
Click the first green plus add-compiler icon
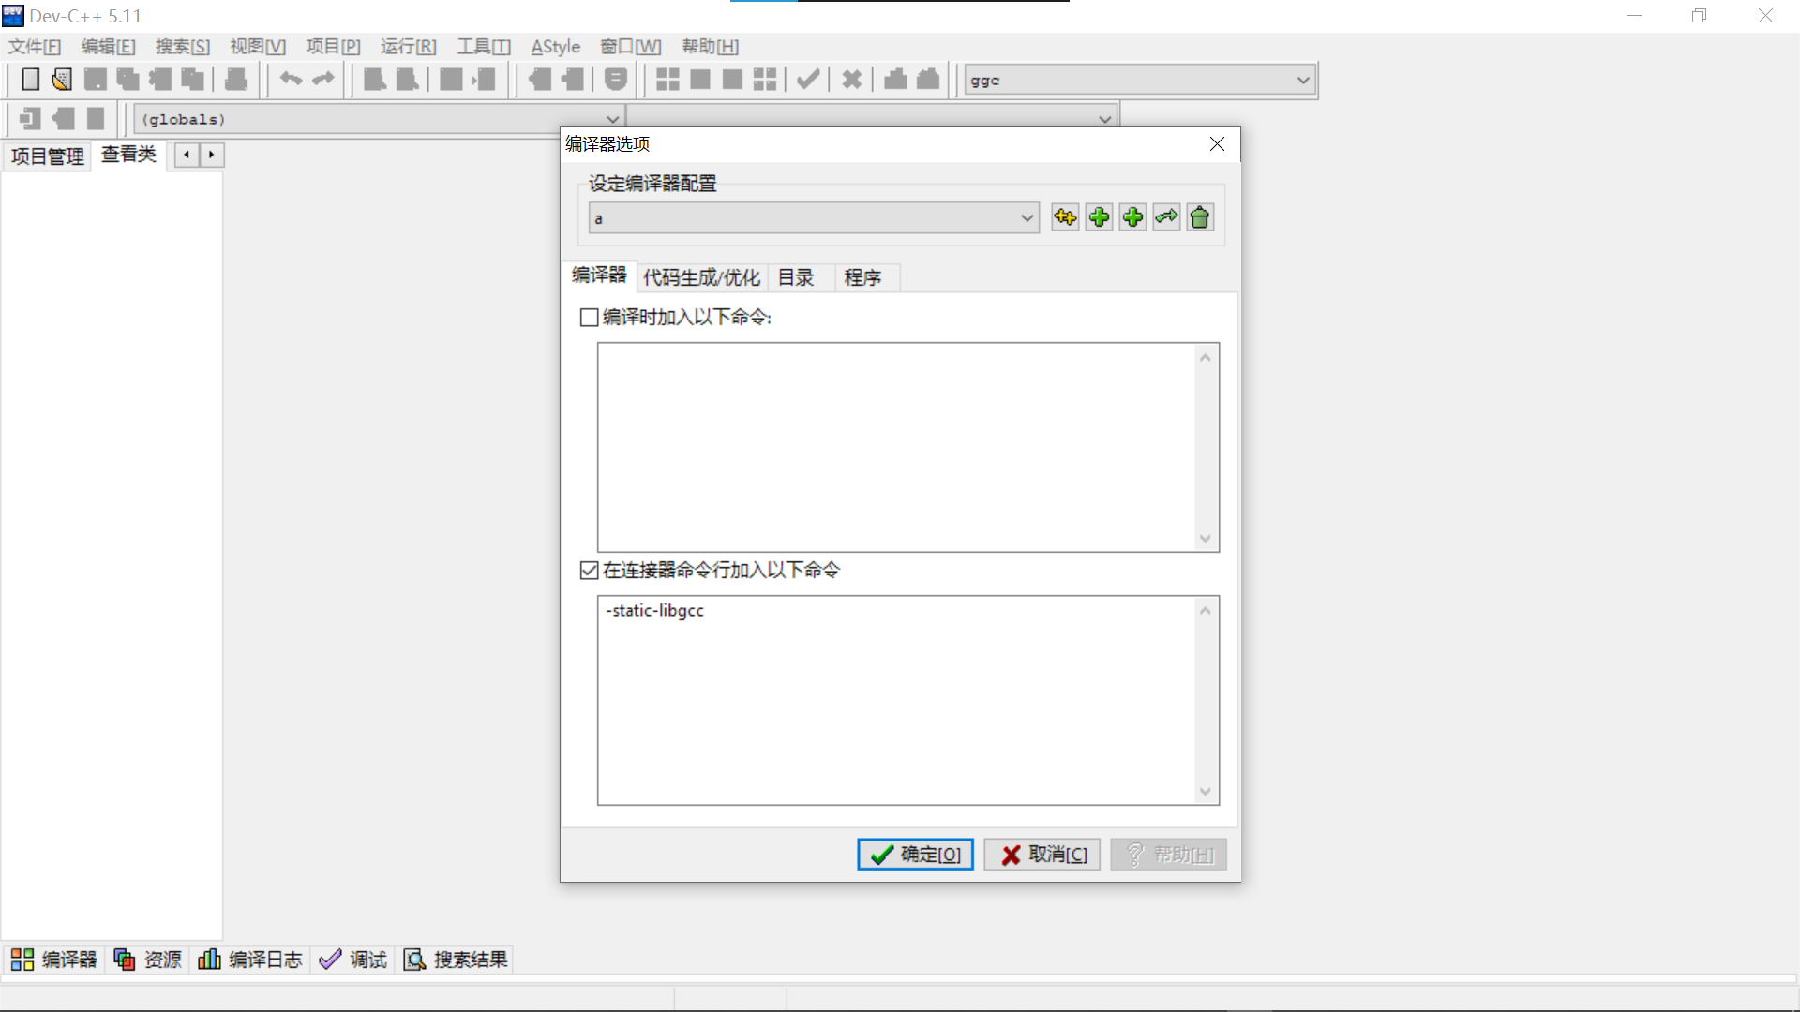(x=1099, y=217)
